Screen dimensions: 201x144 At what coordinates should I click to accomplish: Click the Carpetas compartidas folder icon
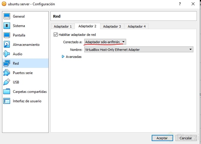[7, 92]
